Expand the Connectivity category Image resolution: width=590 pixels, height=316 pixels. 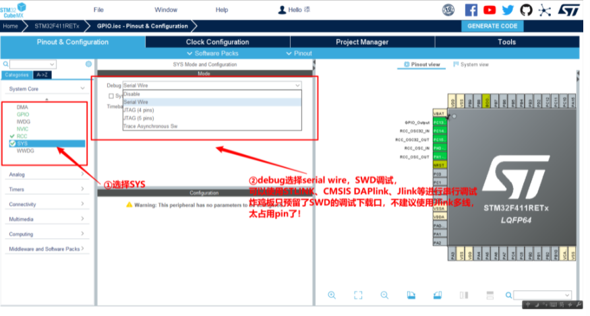click(47, 204)
